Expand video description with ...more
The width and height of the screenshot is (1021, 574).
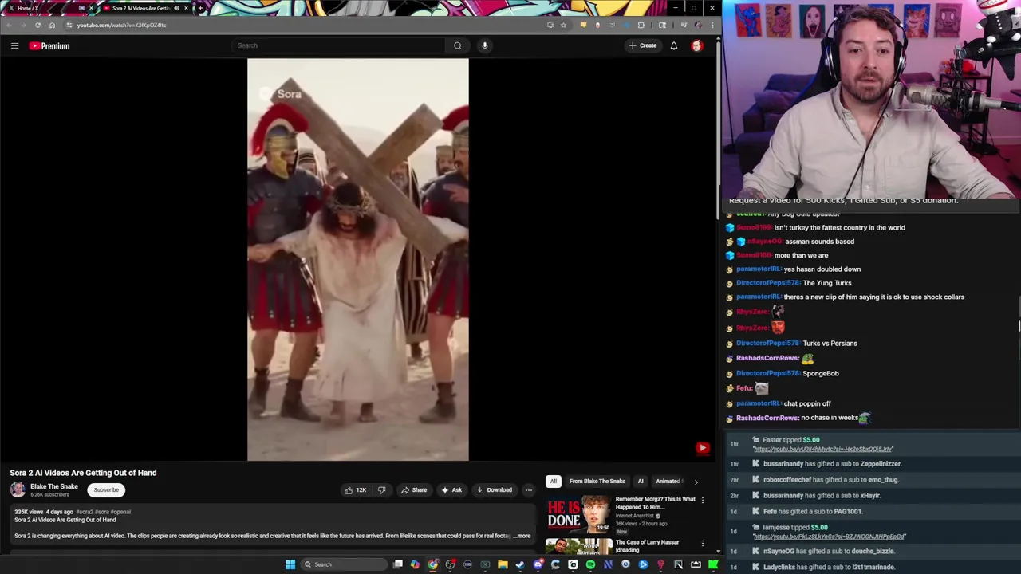pyautogui.click(x=522, y=536)
